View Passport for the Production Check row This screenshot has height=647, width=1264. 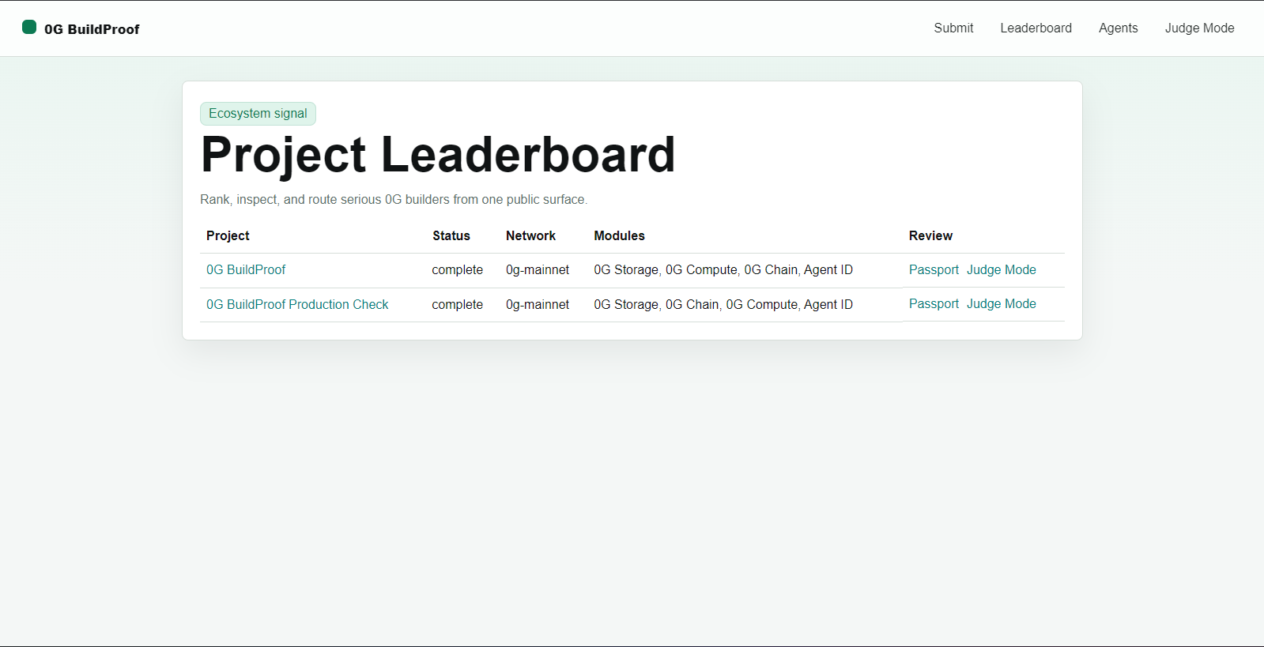(x=934, y=304)
